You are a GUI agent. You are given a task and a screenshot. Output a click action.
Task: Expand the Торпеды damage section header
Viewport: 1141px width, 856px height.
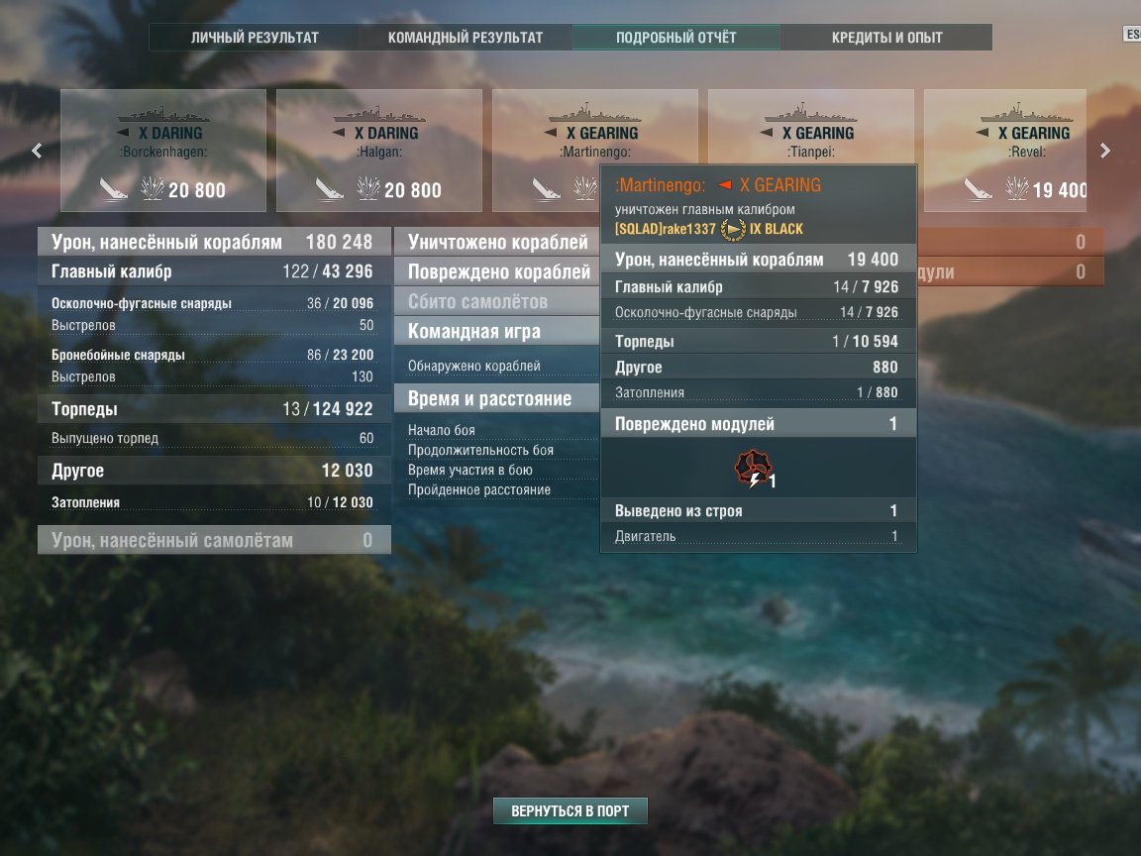tap(214, 409)
